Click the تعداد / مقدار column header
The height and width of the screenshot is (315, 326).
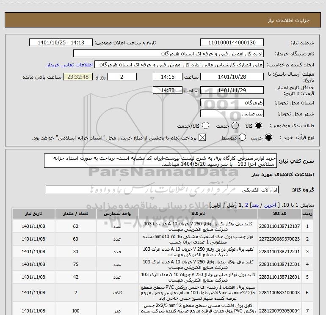point(75,214)
